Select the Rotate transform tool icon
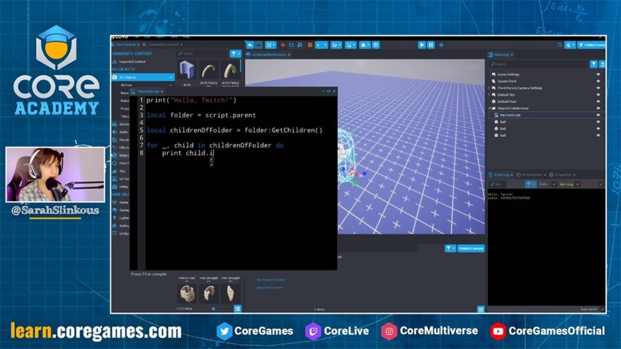 (x=292, y=44)
